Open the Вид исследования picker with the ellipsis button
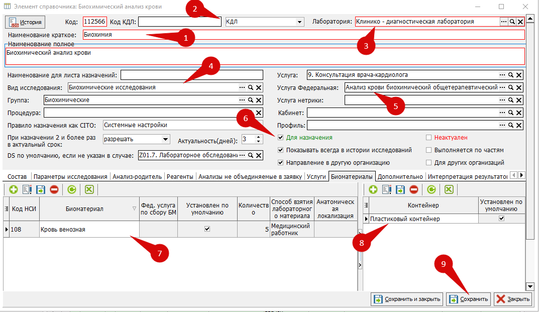The height and width of the screenshot is (312, 539). click(x=242, y=88)
